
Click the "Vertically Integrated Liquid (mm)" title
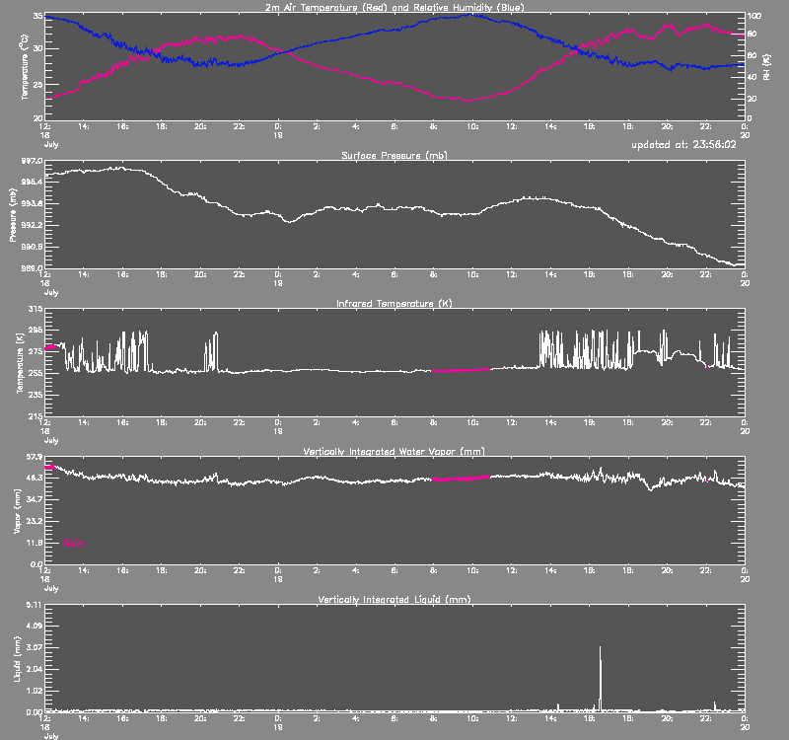pyautogui.click(x=394, y=599)
